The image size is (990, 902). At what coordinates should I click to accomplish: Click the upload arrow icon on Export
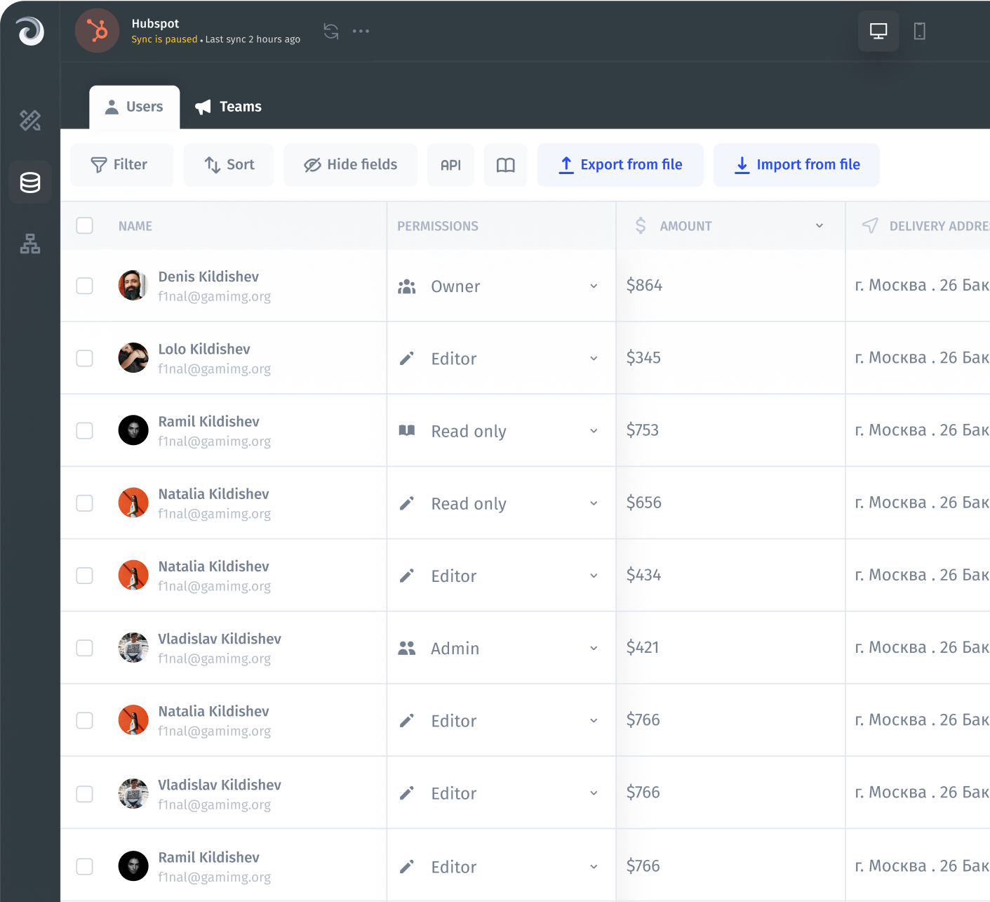point(566,165)
